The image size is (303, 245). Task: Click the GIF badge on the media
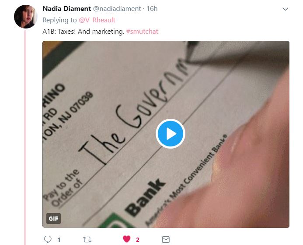click(53, 218)
